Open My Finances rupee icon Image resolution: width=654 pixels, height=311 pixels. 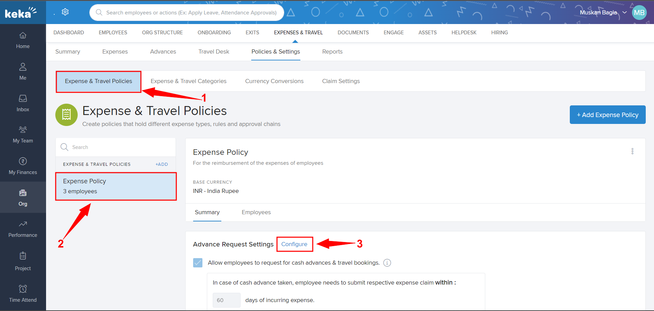point(23,161)
